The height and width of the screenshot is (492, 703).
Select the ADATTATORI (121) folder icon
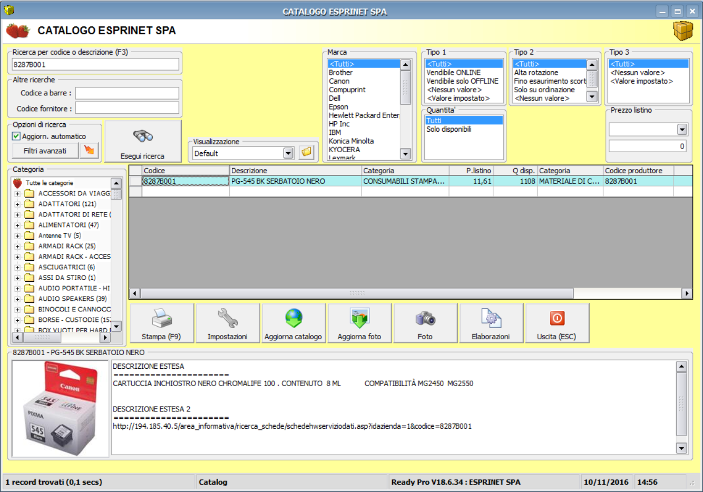[30, 204]
